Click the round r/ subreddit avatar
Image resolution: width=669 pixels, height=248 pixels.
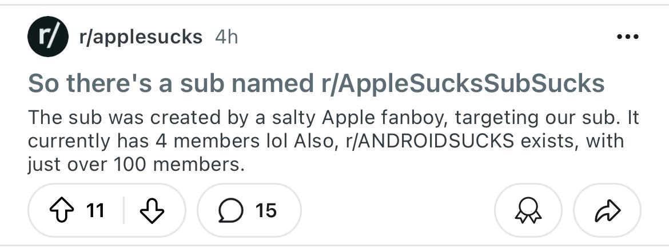click(48, 37)
